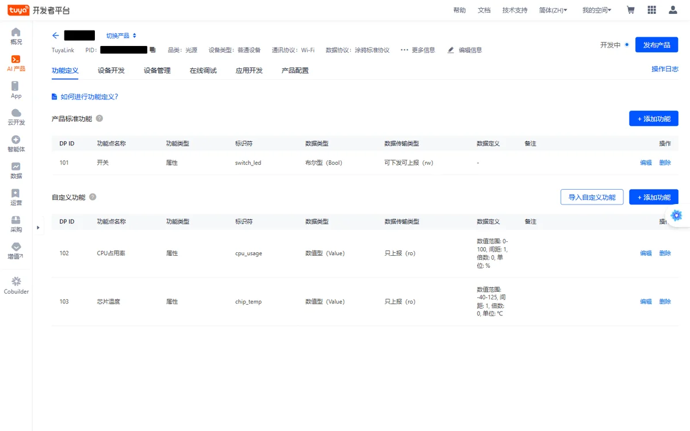Open the user account profile icon
This screenshot has width=690, height=431.
tap(673, 10)
